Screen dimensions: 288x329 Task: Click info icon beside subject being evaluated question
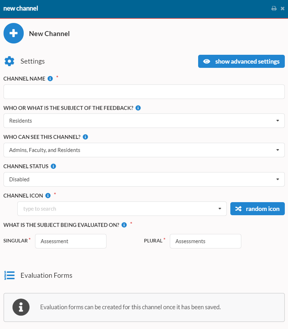click(124, 225)
